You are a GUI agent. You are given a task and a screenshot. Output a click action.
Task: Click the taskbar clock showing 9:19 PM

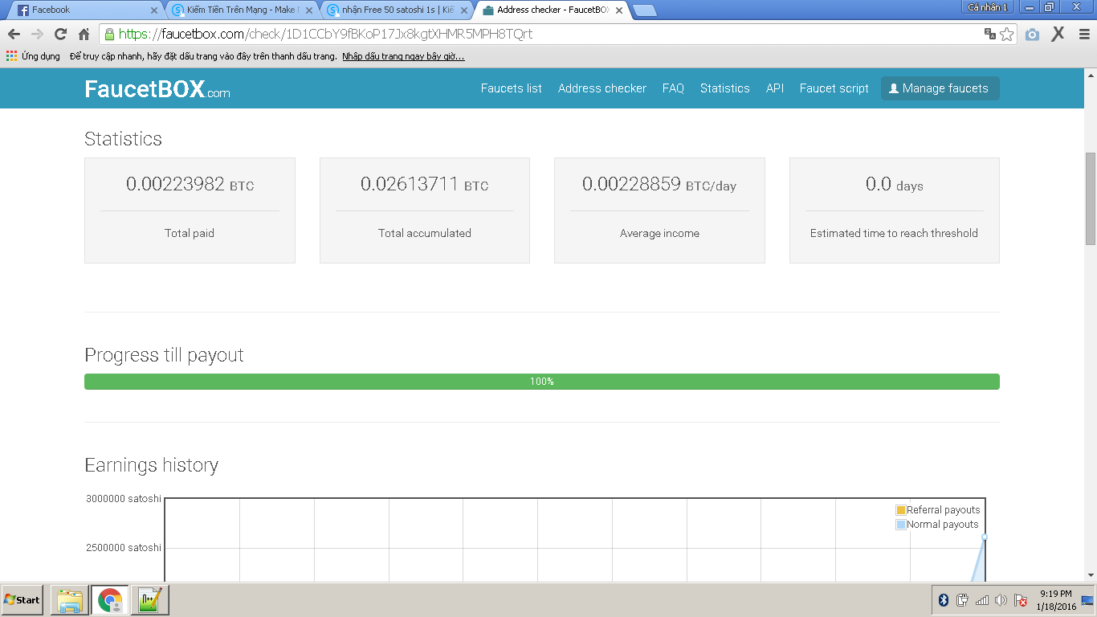point(1055,600)
